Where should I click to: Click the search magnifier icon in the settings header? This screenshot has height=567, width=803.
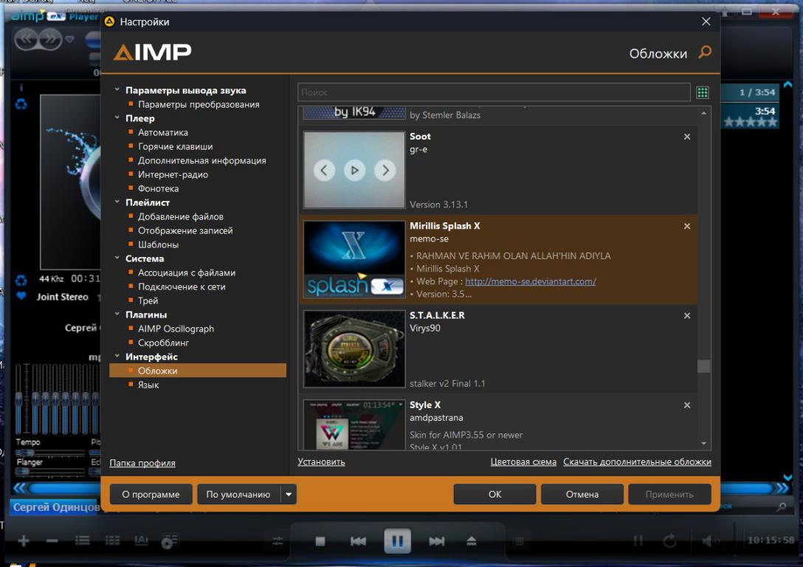pyautogui.click(x=705, y=52)
